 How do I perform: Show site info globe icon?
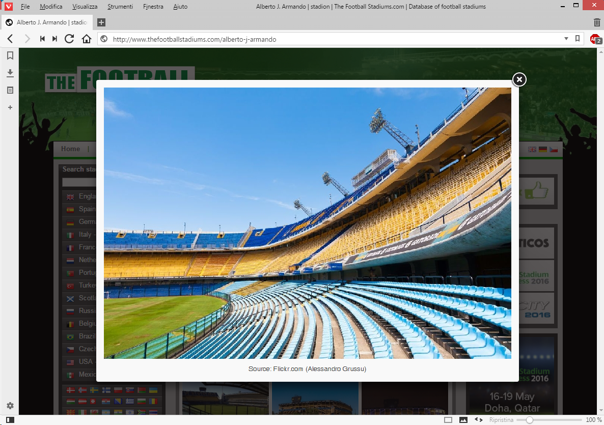point(104,39)
